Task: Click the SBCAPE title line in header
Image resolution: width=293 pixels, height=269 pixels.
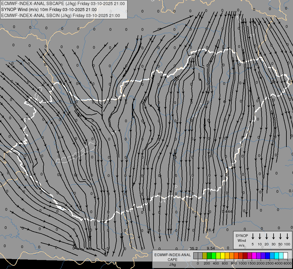Action: [x=63, y=4]
